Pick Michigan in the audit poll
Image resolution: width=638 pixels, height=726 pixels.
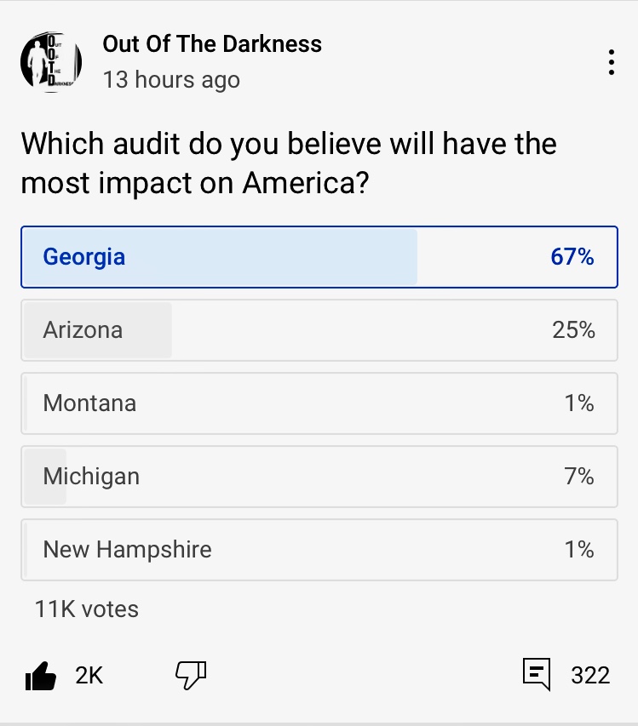319,477
